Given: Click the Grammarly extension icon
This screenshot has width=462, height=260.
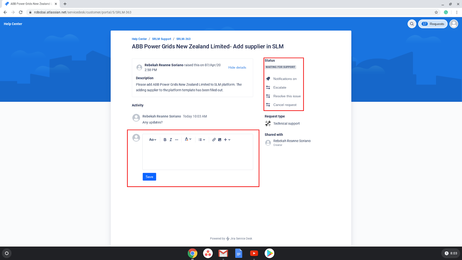Looking at the screenshot, I should 446,12.
